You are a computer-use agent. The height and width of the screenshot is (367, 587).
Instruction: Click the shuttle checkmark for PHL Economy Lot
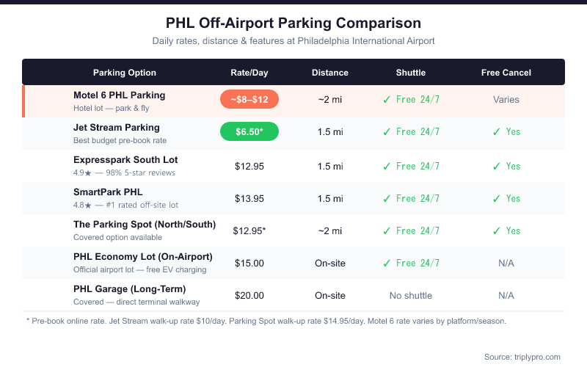387,263
